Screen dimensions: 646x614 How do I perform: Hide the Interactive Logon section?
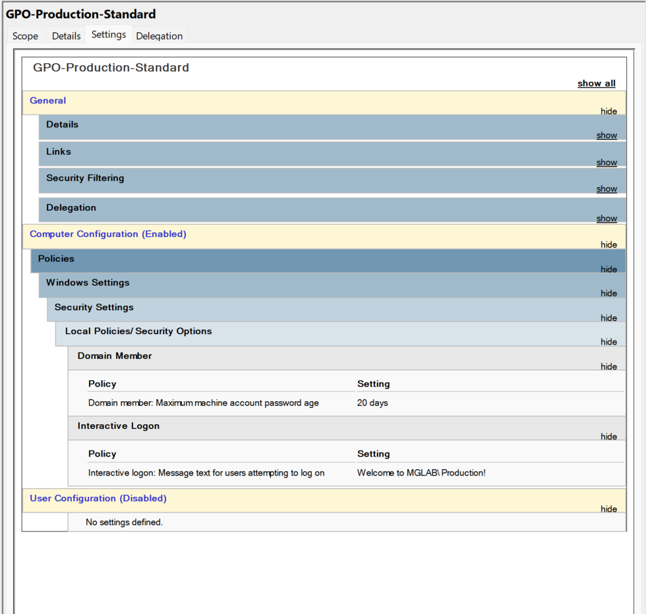(x=608, y=437)
